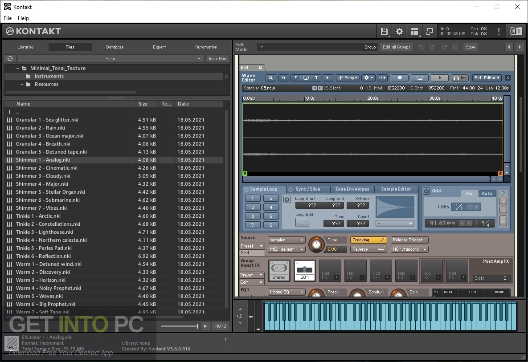Click the Save button in edit mode
The width and height of the screenshot is (528, 362).
tap(471, 47)
